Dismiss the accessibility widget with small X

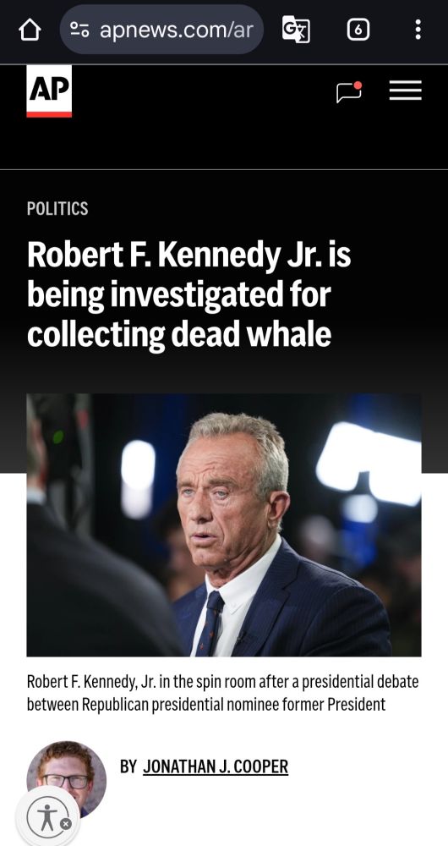pos(65,824)
